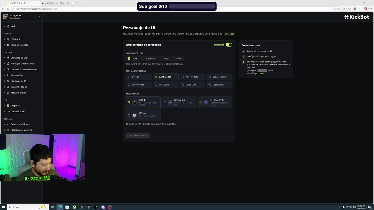
Task: Select the Default character
Action: pos(139,77)
